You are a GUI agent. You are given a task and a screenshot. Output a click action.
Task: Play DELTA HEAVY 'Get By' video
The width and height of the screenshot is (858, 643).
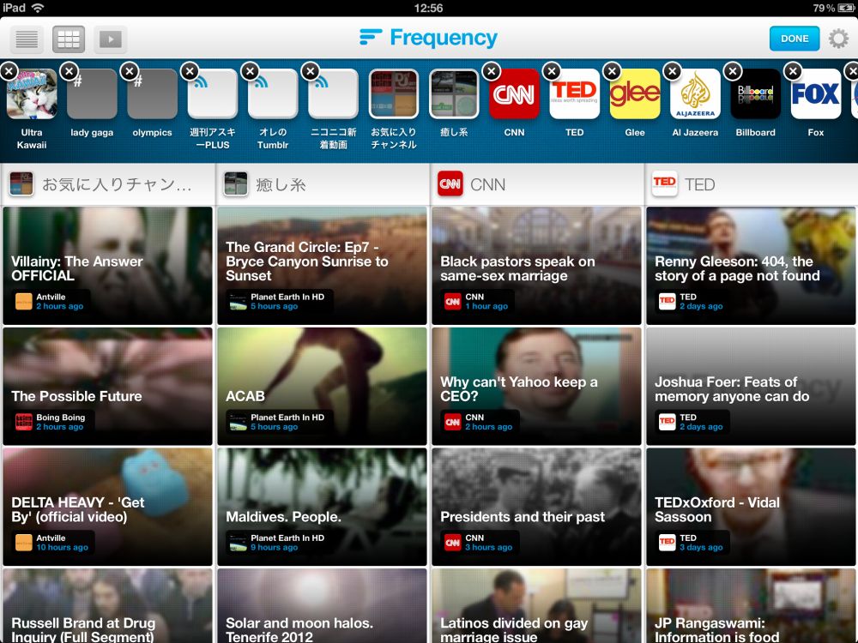pyautogui.click(x=108, y=507)
